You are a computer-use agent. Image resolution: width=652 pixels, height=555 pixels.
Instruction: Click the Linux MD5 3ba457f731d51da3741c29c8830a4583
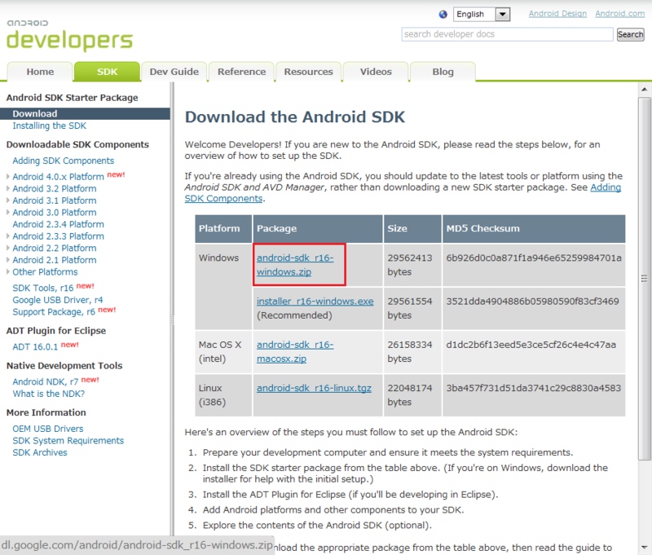(x=534, y=388)
